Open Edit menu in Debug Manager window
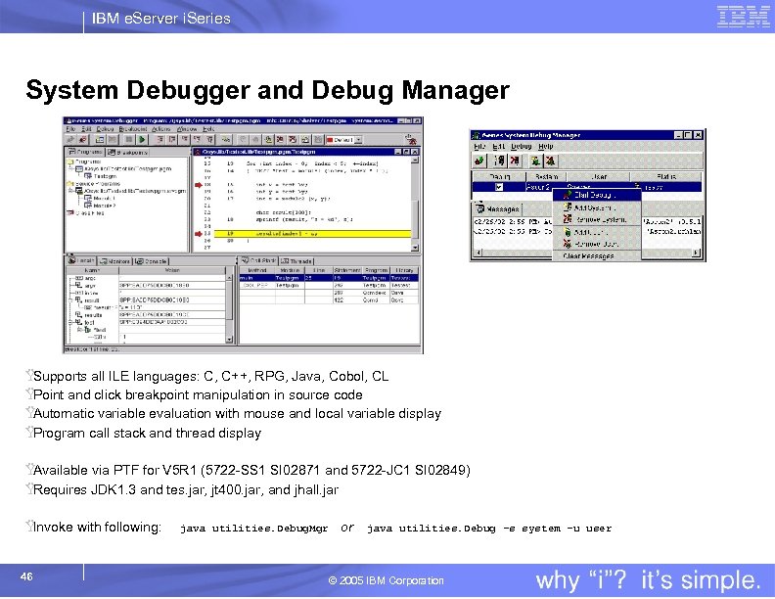Screen dimensions: 775x599 pos(498,146)
